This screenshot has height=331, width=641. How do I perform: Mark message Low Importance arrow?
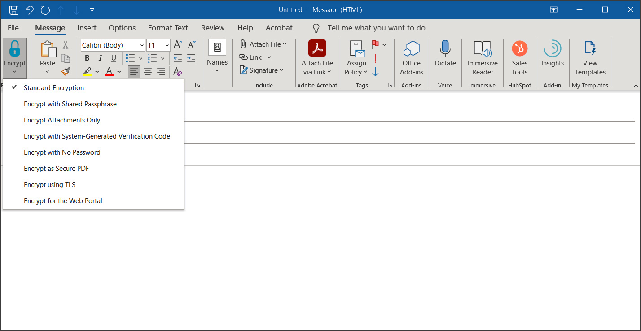(x=375, y=72)
